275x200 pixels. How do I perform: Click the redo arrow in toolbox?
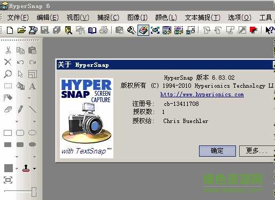(x=33, y=62)
